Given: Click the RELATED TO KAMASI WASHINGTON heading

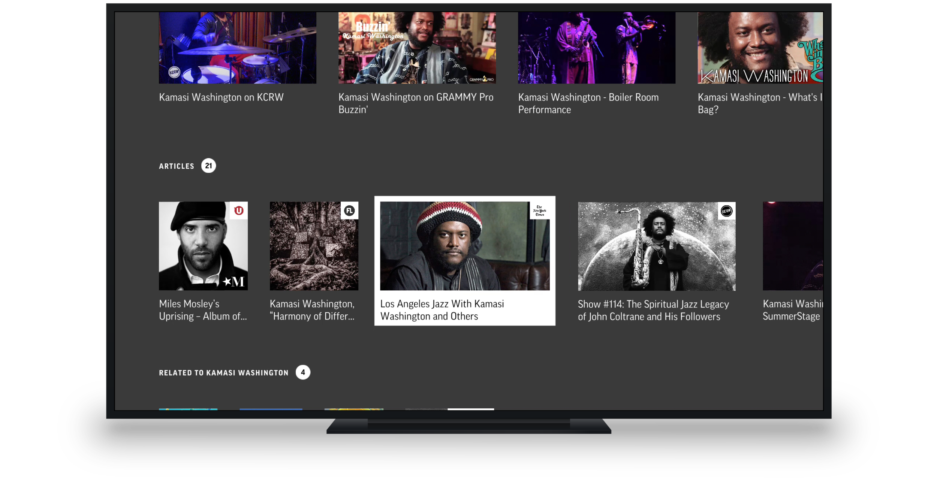Looking at the screenshot, I should tap(224, 373).
